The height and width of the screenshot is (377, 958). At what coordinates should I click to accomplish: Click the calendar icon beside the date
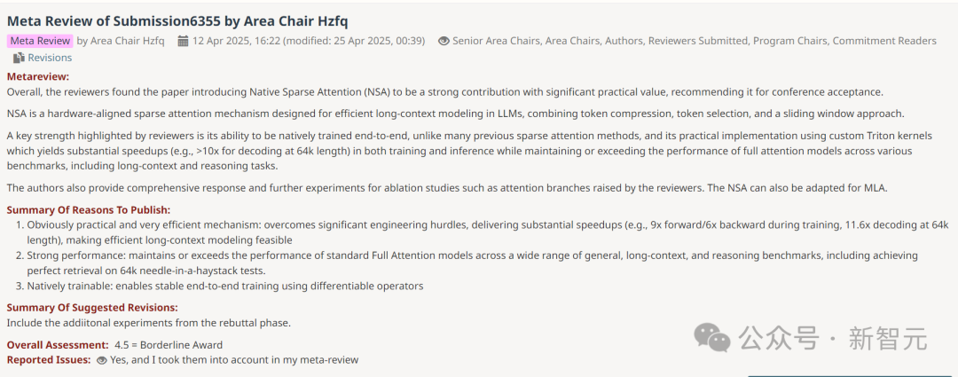pyautogui.click(x=183, y=41)
